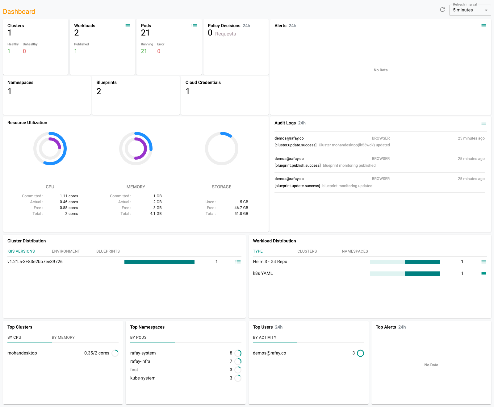Image resolution: width=494 pixels, height=407 pixels.
Task: Click the k8s YAML distribution bar
Action: tap(405, 274)
